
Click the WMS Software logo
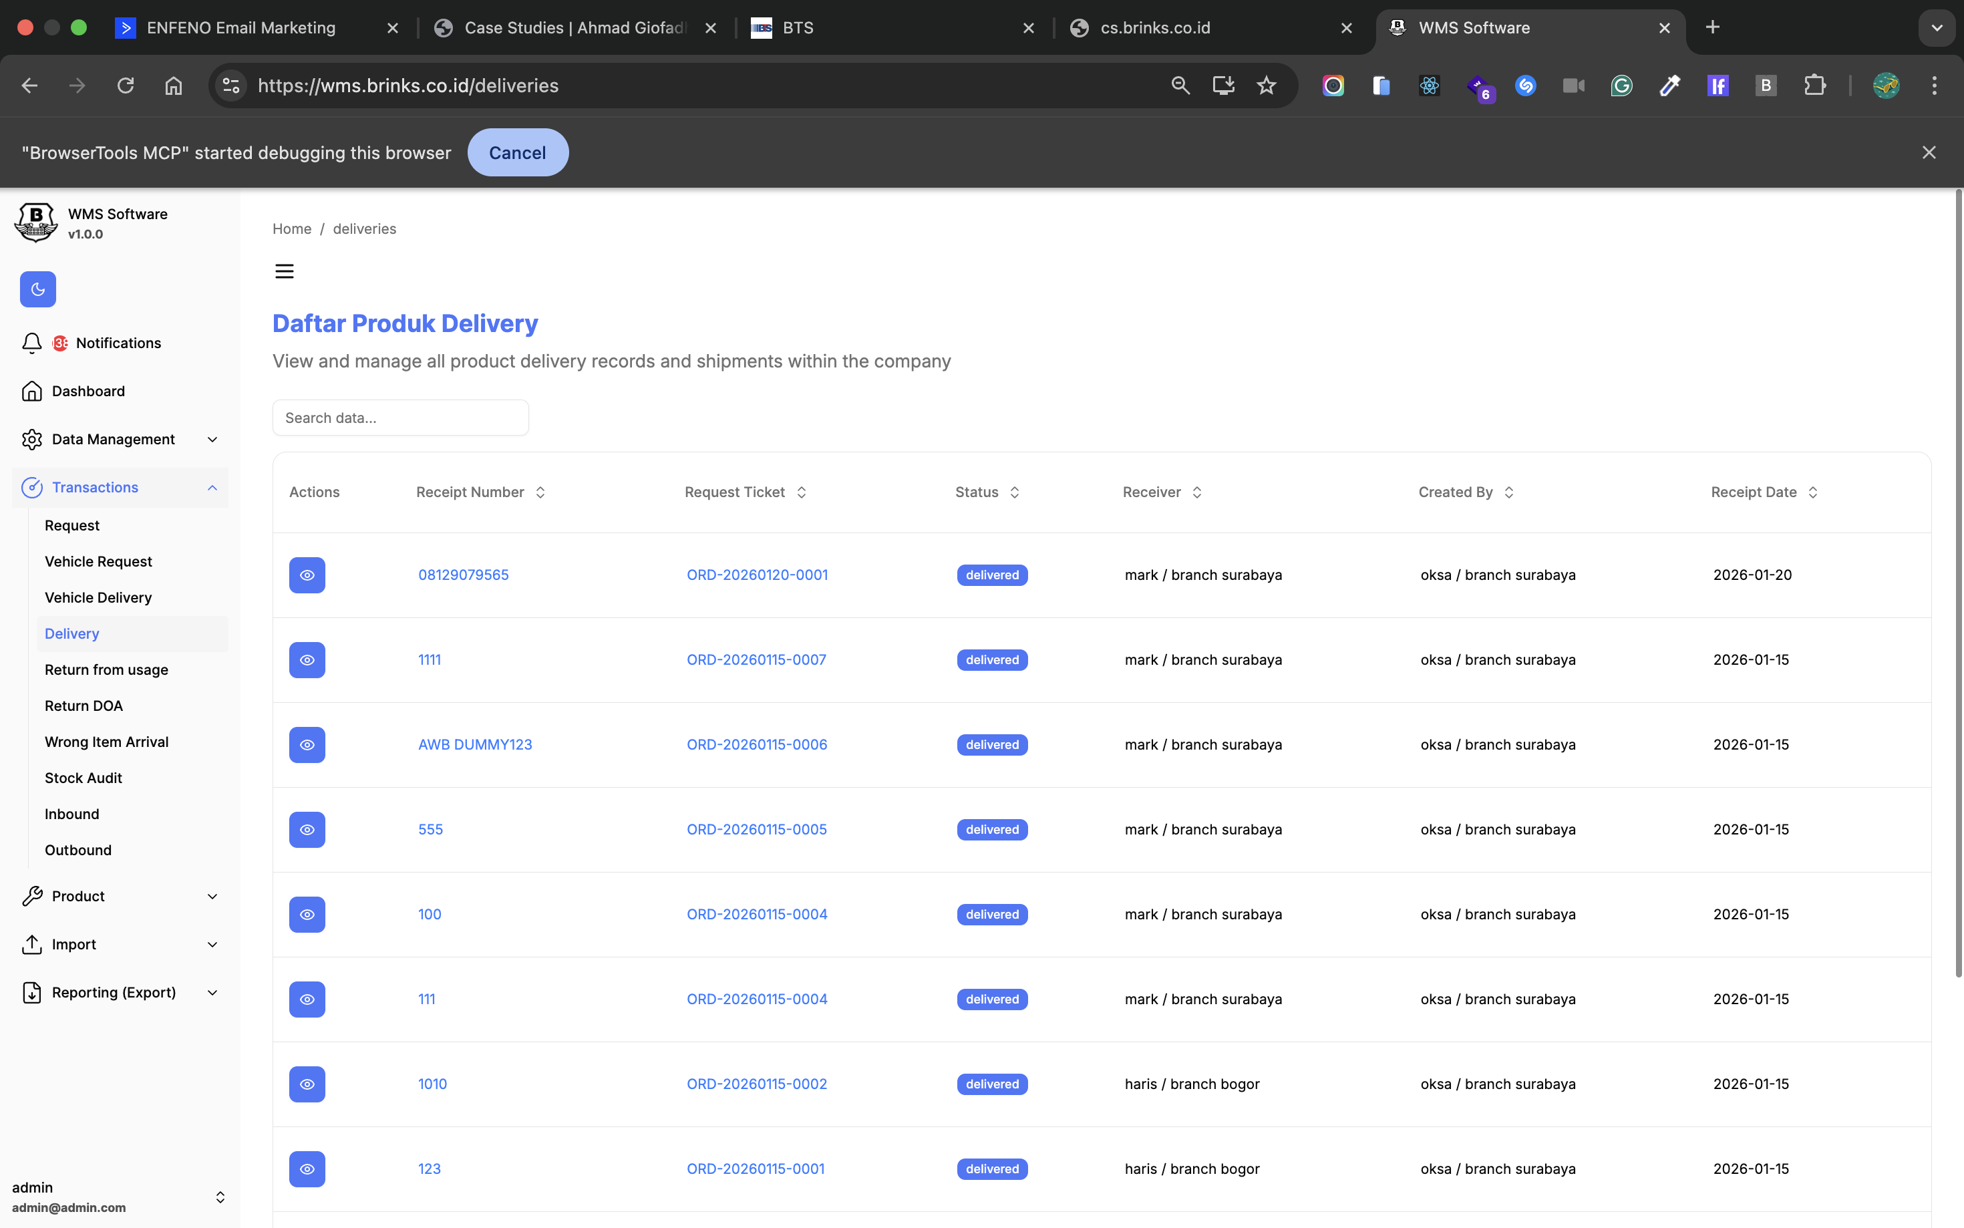point(35,222)
